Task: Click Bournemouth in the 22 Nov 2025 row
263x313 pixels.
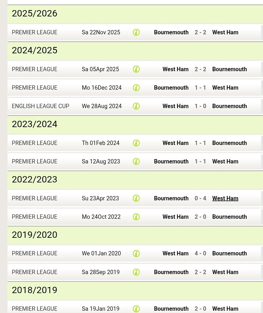Action: [x=171, y=32]
